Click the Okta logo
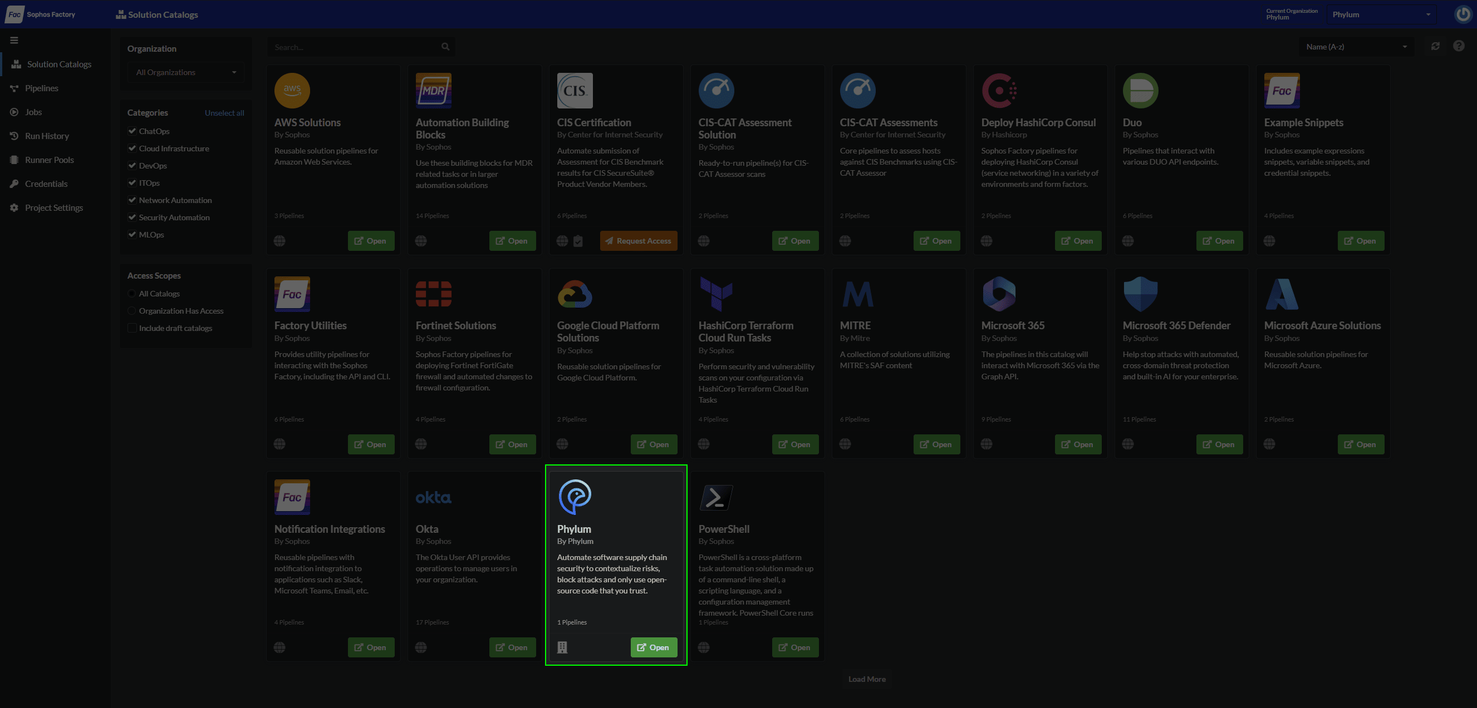Screen dimensions: 1477x708 click(434, 497)
